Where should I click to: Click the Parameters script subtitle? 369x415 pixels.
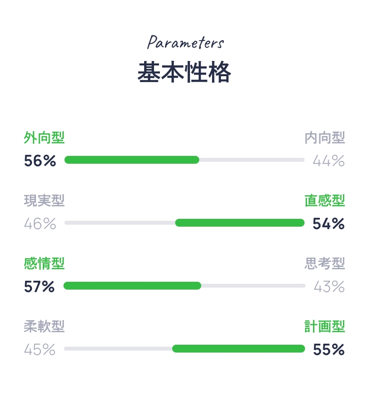click(x=185, y=43)
